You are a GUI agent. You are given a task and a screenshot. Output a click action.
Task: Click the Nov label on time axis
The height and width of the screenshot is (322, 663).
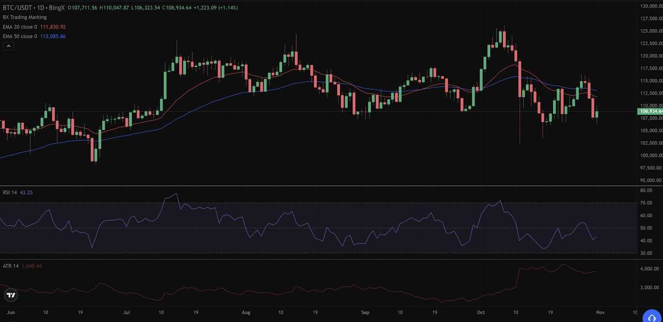coord(599,313)
